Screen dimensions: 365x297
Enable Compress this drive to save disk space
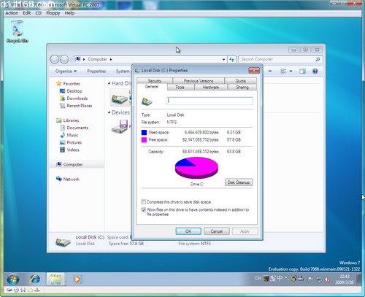click(x=144, y=202)
